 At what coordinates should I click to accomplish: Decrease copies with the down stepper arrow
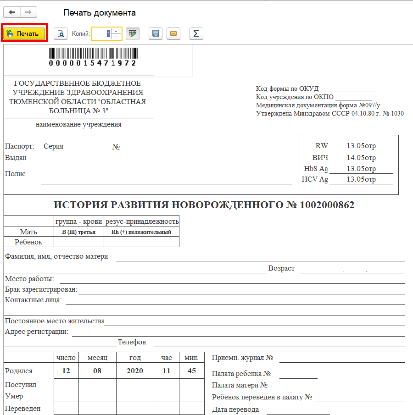tap(117, 36)
